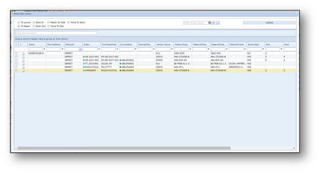Sort by the MaterialClass column header
Viewport: 320px width, 173px height.
[201, 45]
